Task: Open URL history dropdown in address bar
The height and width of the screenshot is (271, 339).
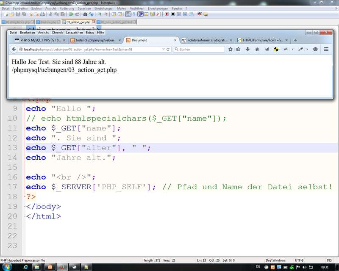Action: pos(163,50)
